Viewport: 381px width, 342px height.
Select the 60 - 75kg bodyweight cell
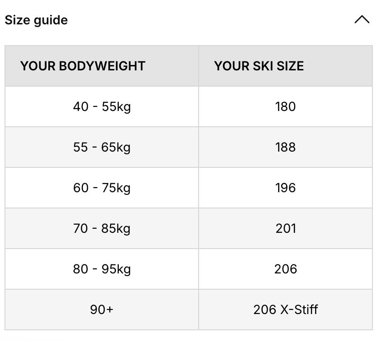[102, 188]
